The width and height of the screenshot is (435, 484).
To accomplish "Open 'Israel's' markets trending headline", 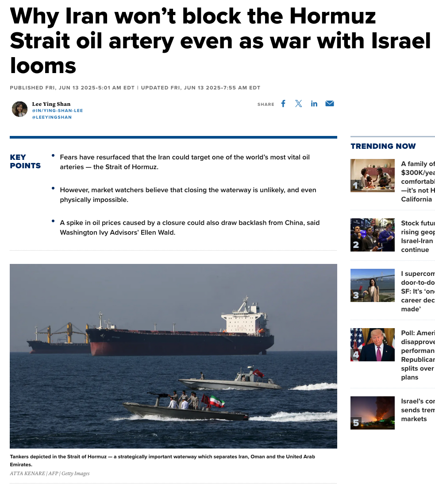I will point(418,410).
